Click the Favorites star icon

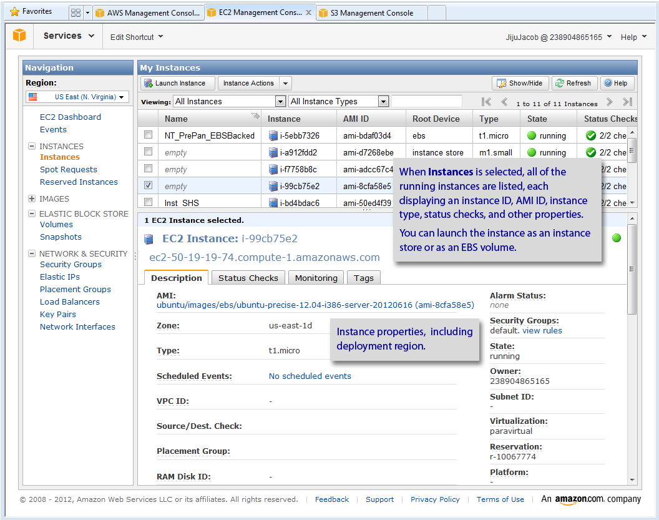pyautogui.click(x=14, y=12)
